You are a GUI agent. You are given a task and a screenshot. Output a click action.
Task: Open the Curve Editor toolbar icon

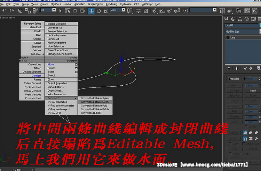[x=247, y=11]
